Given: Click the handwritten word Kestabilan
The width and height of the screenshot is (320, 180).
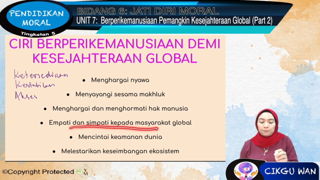Looking at the screenshot, I should click(x=34, y=85).
